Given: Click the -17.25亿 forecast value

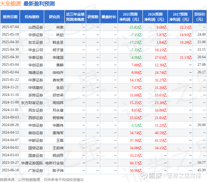Looking at the screenshot, I should coord(135,42).
